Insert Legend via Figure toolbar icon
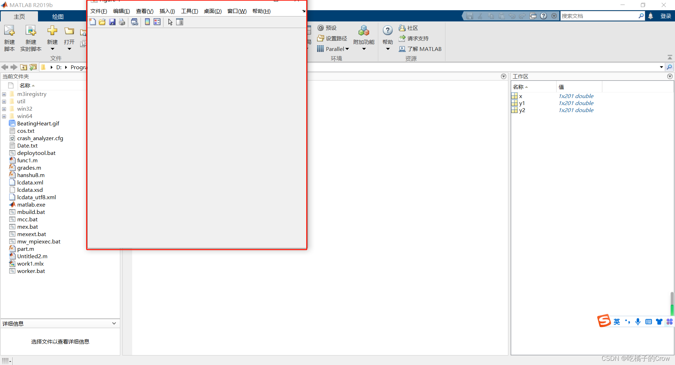This screenshot has width=675, height=365. pos(157,22)
